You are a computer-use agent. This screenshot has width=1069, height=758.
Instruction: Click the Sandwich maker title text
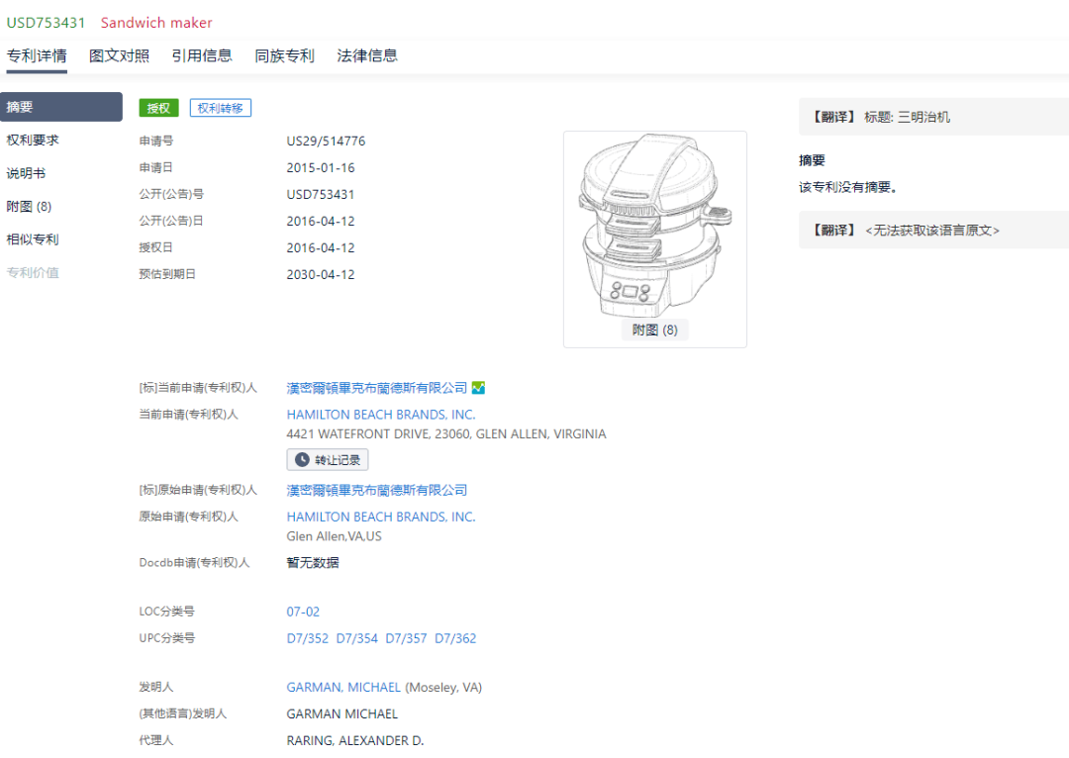[x=156, y=23]
